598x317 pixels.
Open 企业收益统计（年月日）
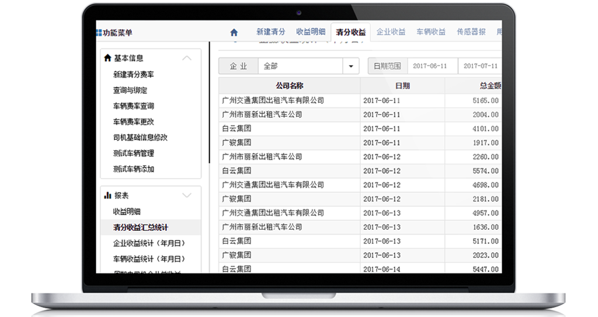[x=149, y=243]
